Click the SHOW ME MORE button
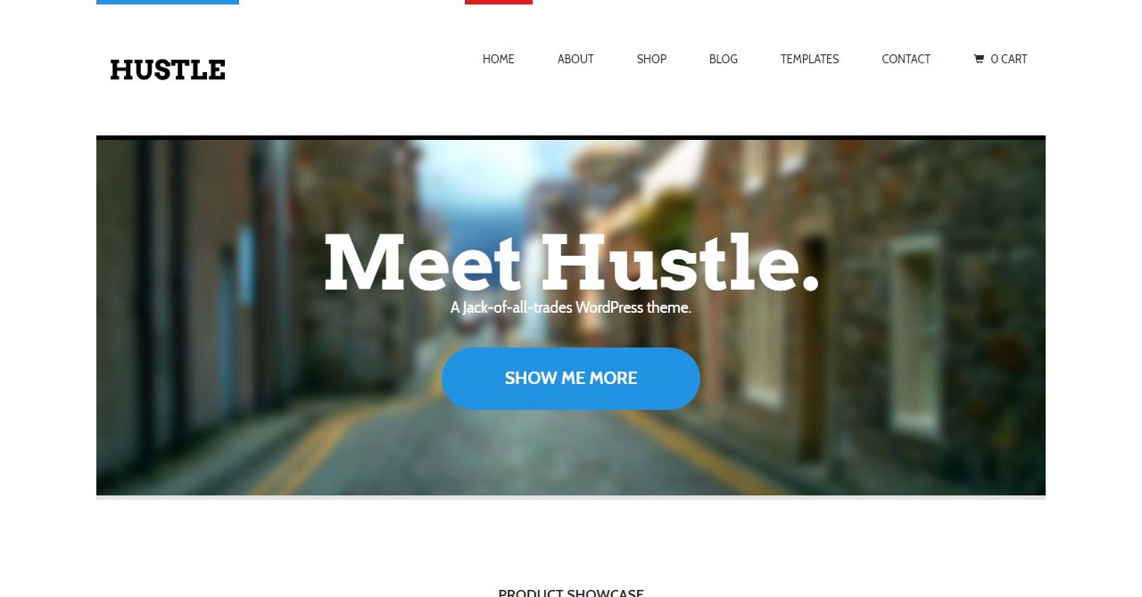The height and width of the screenshot is (597, 1142). click(x=571, y=379)
